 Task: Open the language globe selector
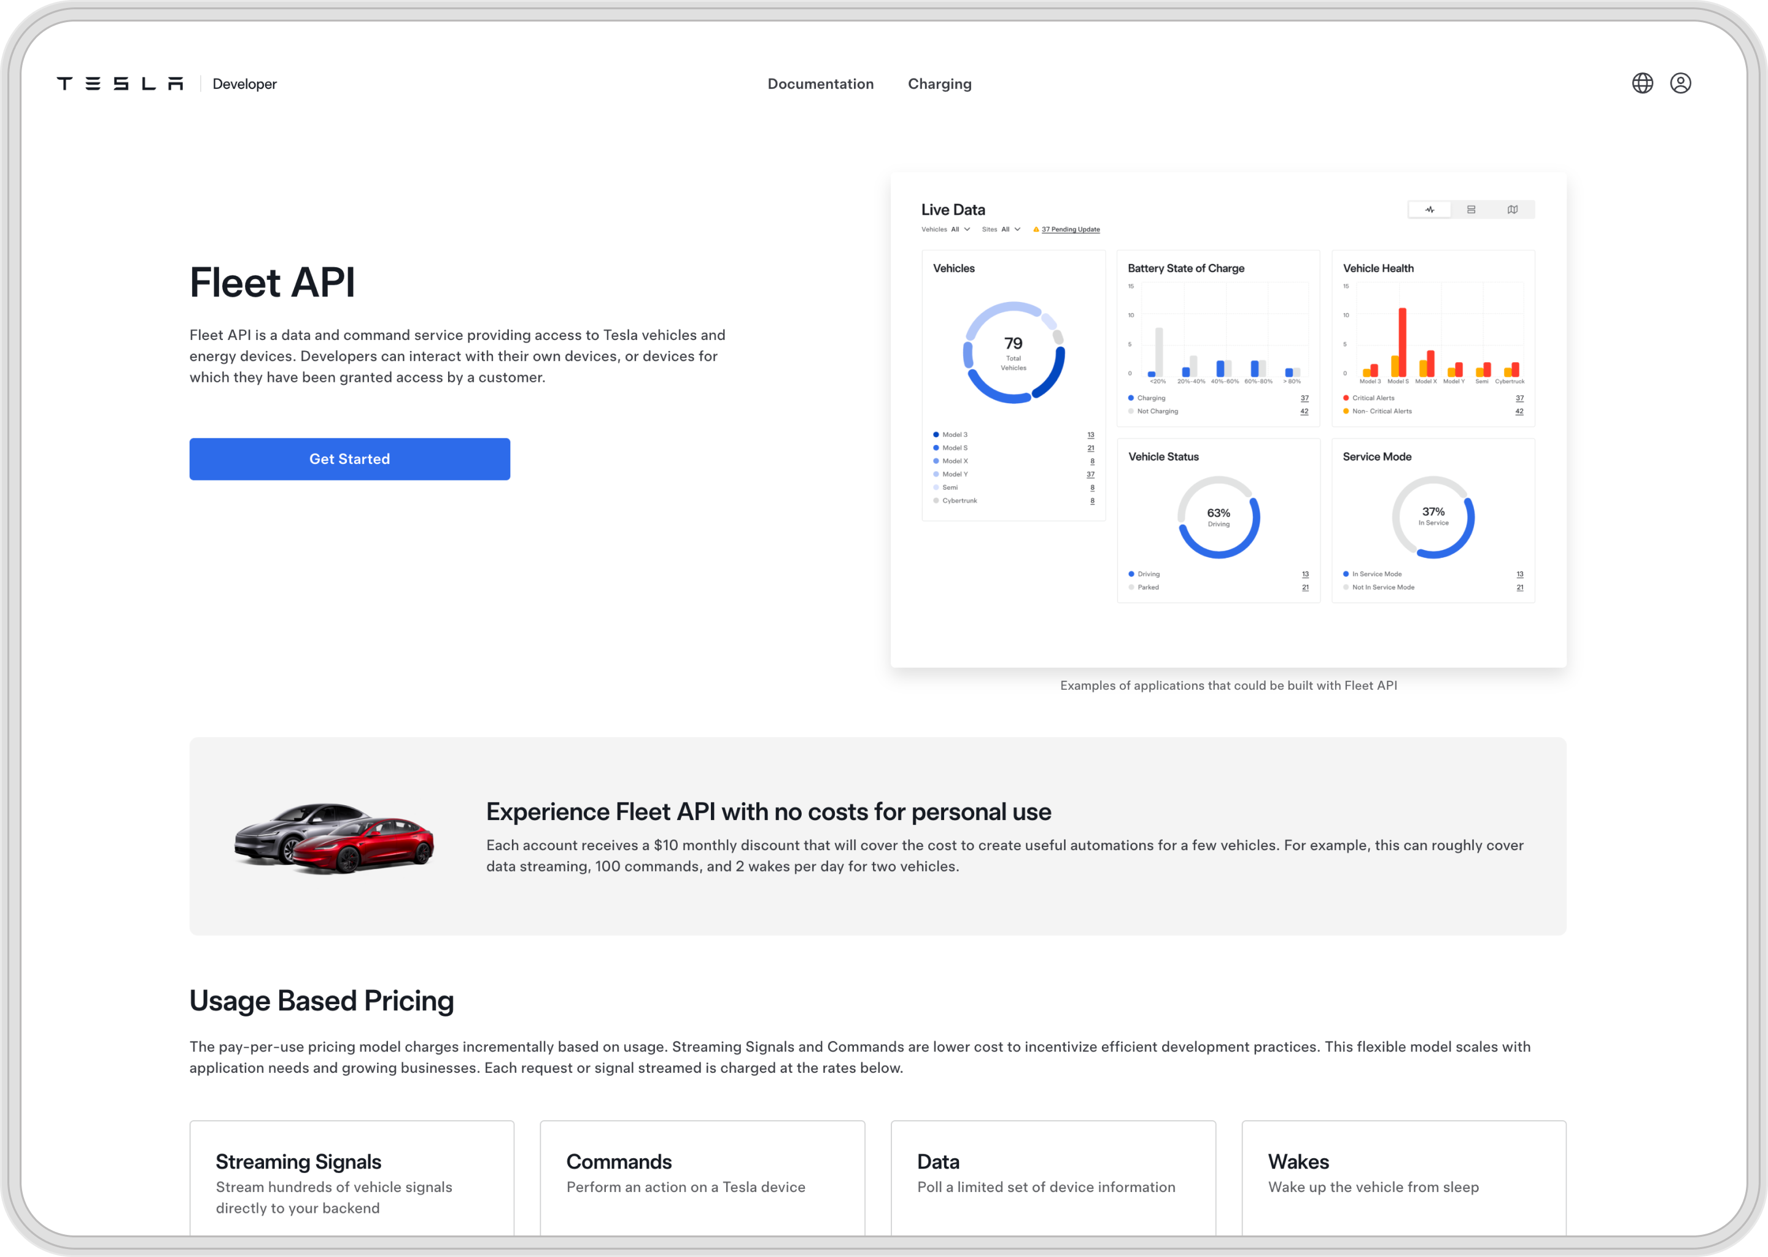click(1642, 83)
